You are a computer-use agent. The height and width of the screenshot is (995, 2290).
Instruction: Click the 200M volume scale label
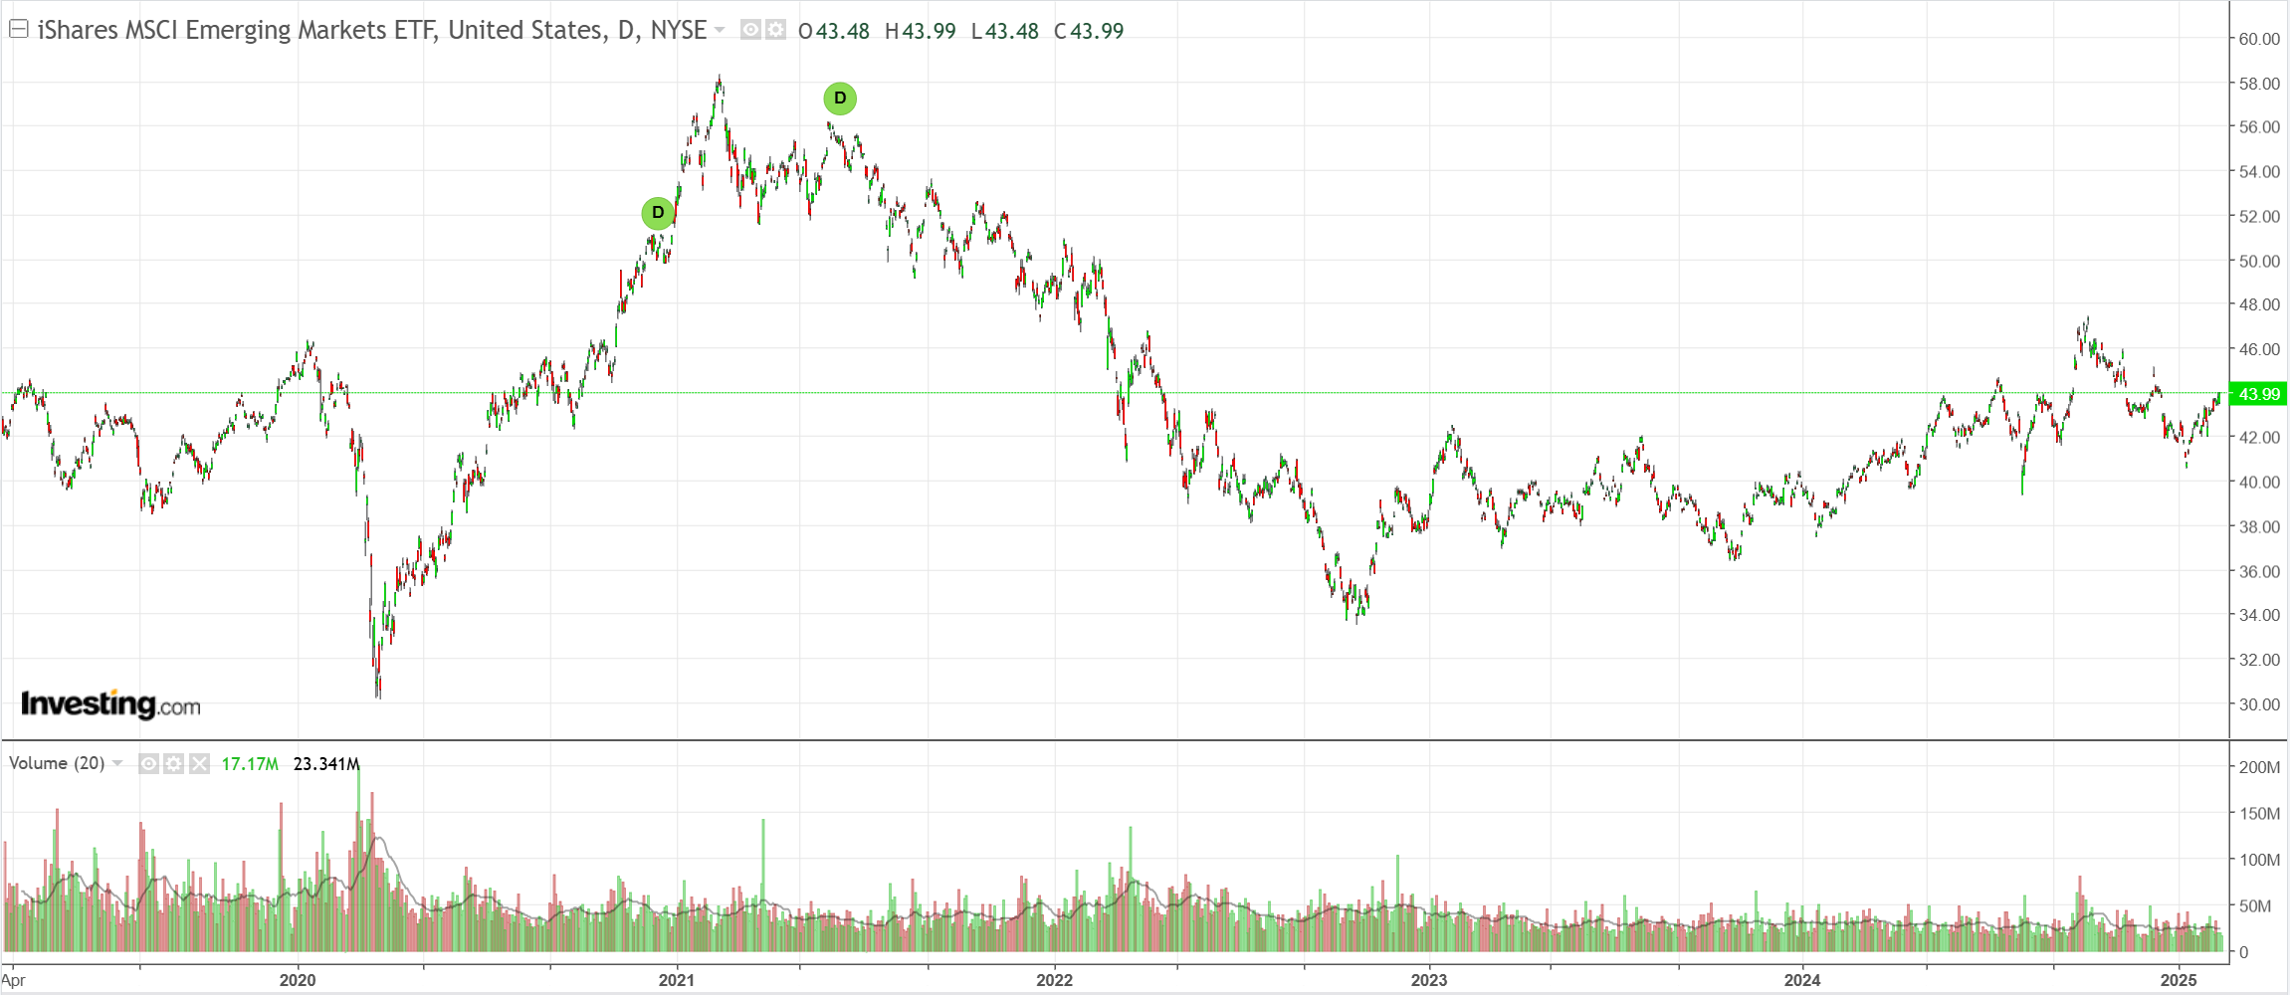pos(2259,767)
